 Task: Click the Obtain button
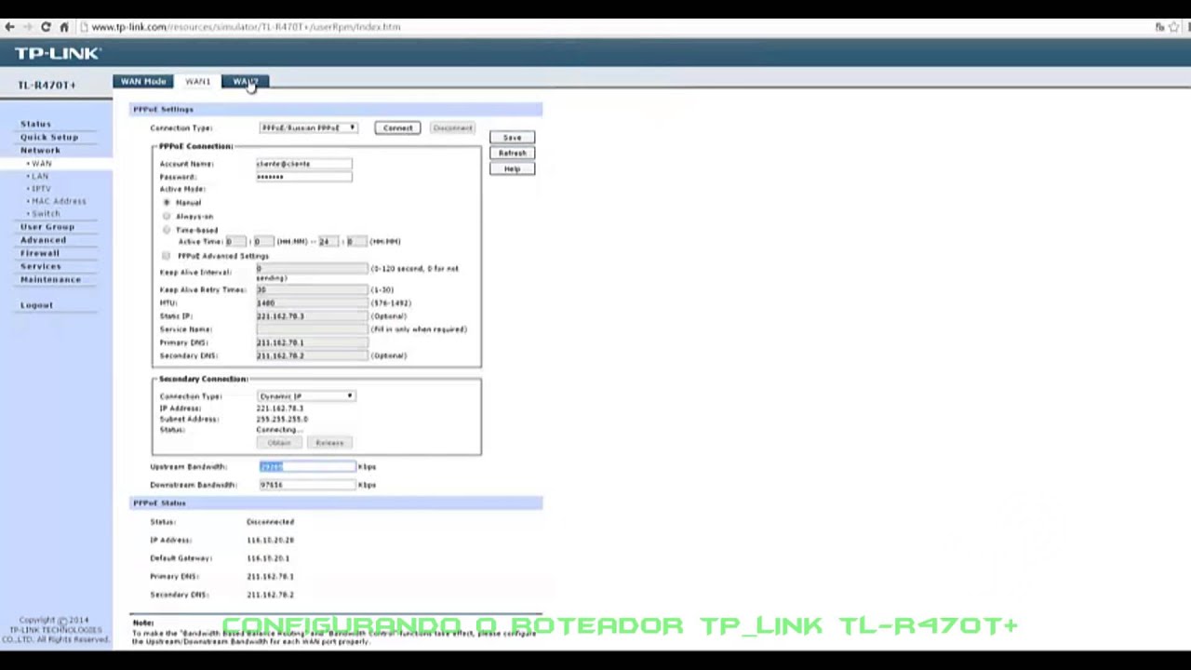pos(279,443)
